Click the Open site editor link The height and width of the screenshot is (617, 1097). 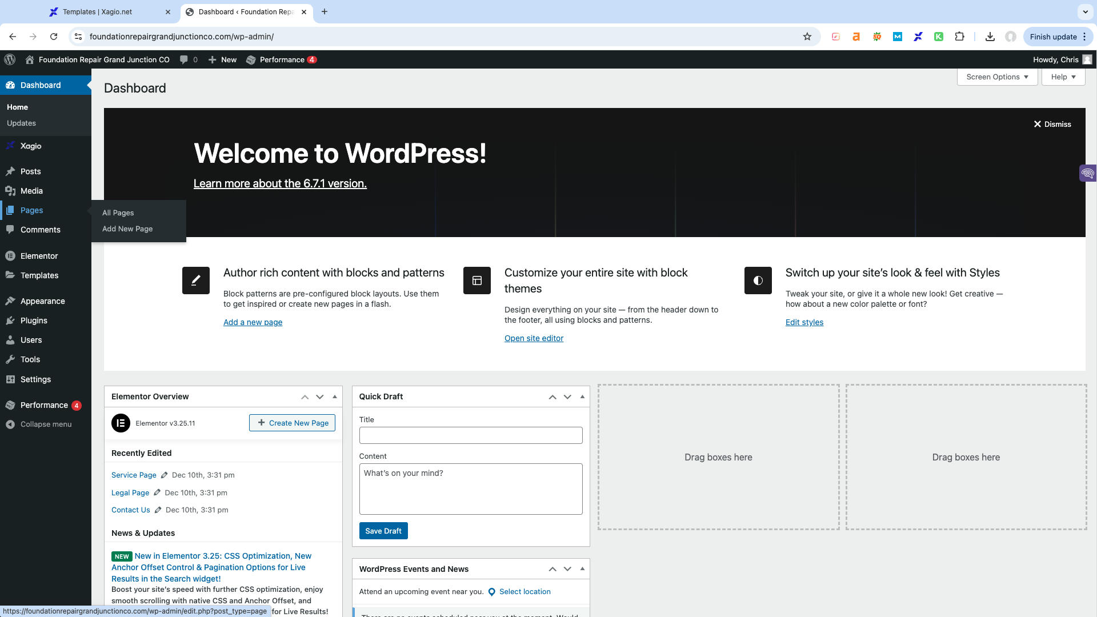[x=534, y=338]
